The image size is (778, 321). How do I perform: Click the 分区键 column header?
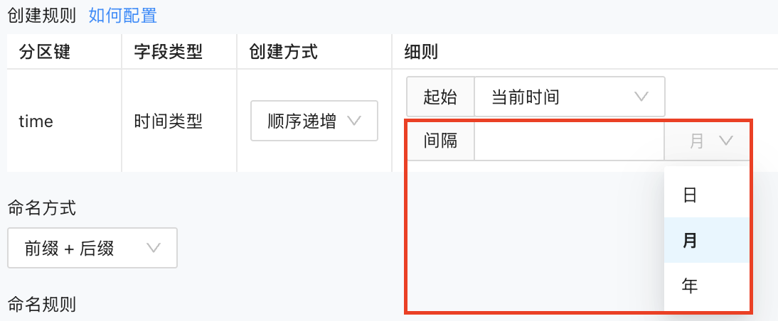click(x=45, y=52)
